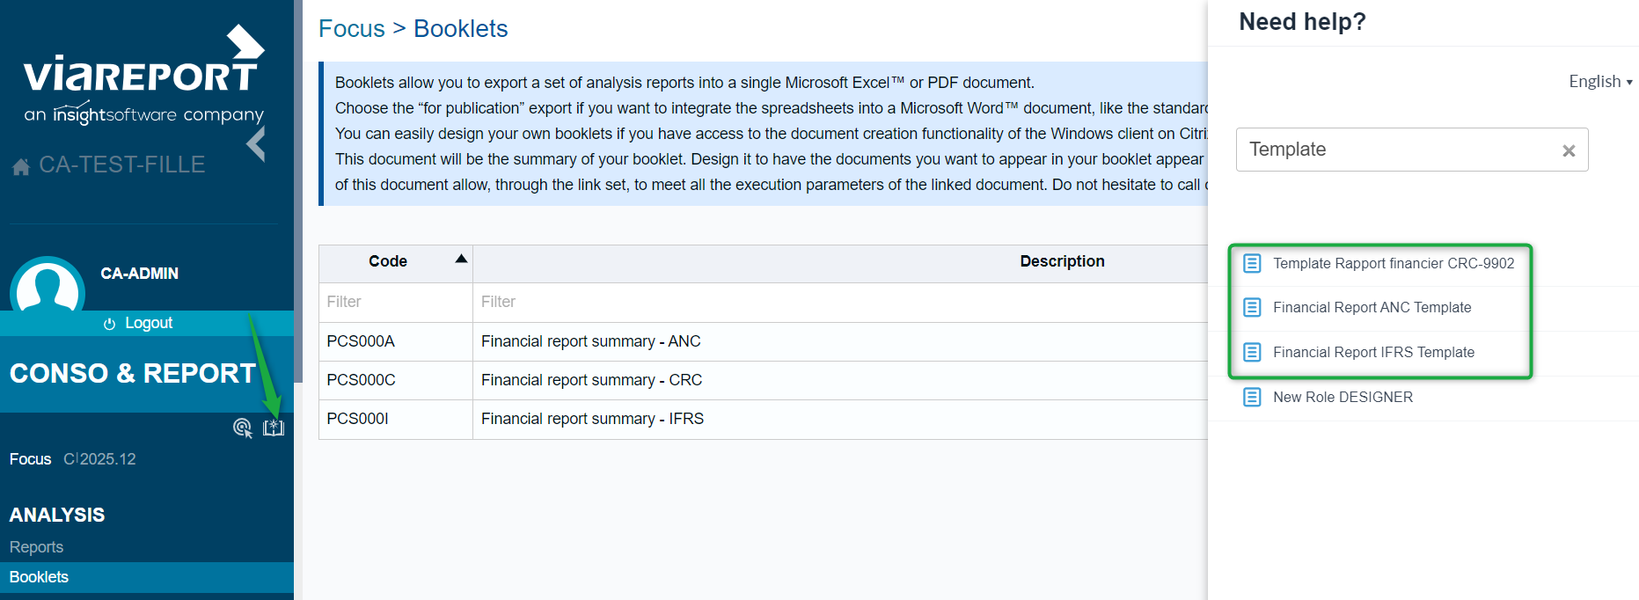
Task: Open Financial report summary - CRC
Action: click(x=591, y=380)
